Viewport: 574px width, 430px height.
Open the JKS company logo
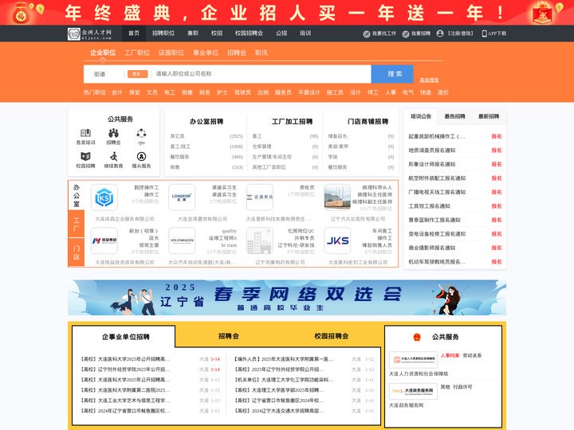(x=337, y=240)
